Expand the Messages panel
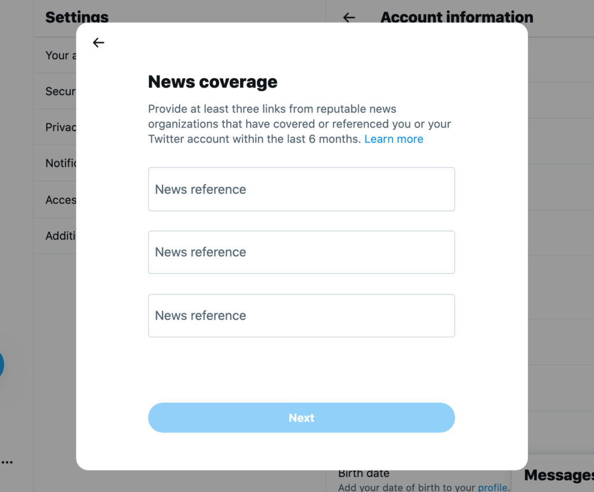 tap(558, 476)
